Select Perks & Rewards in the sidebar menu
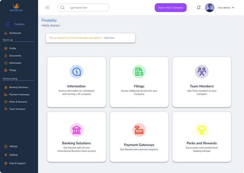This screenshot has height=173, width=244. [18, 102]
